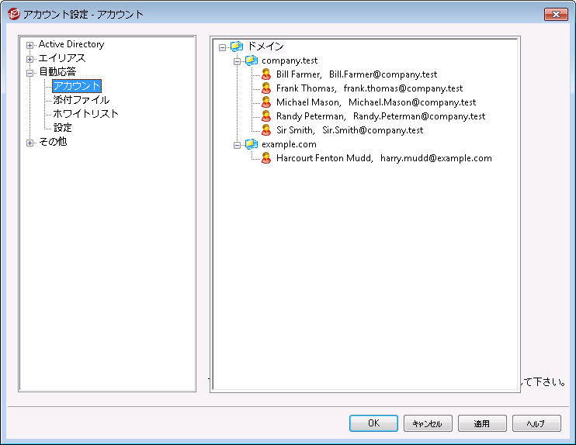The width and height of the screenshot is (576, 445).
Task: Click the company.test domain icon
Action: coord(252,60)
